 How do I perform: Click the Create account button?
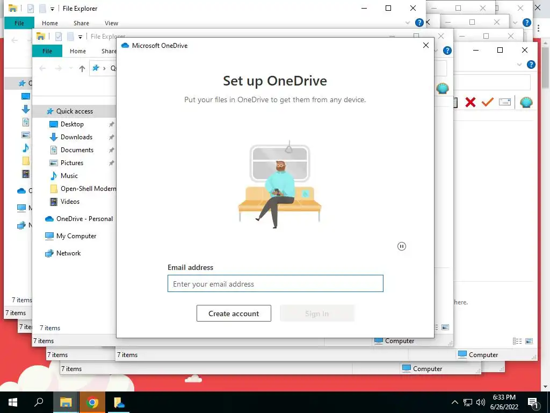click(x=234, y=314)
